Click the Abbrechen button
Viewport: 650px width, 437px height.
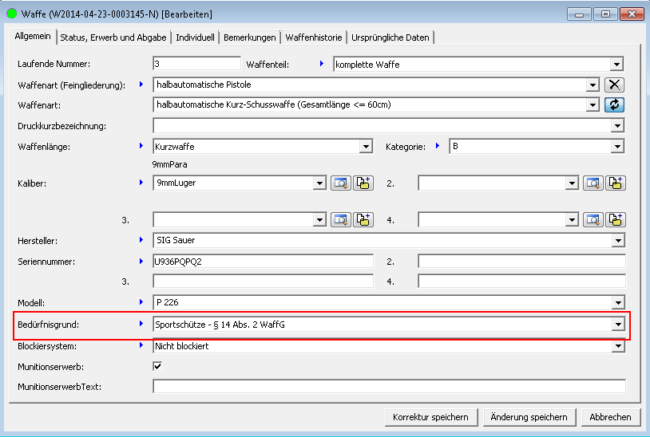(x=610, y=417)
